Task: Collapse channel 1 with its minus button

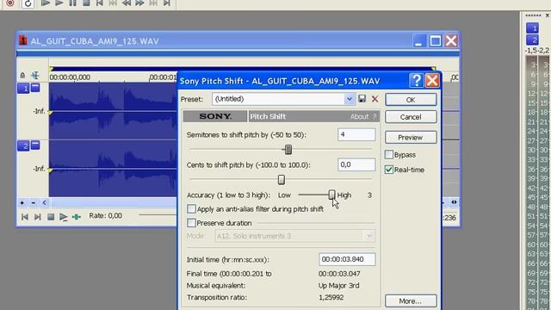Action: click(x=35, y=87)
